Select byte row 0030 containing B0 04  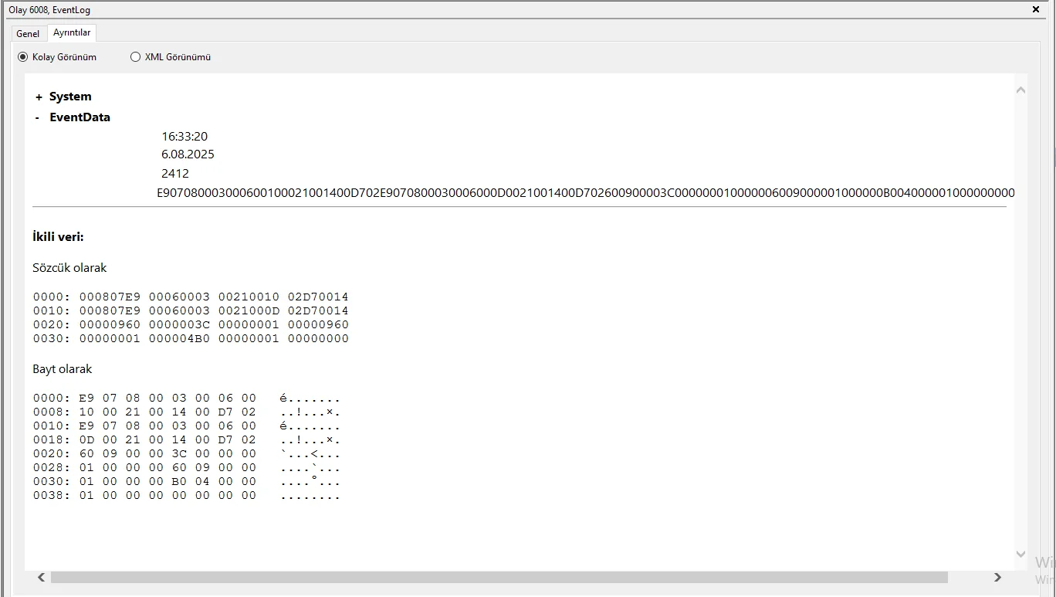click(x=186, y=482)
